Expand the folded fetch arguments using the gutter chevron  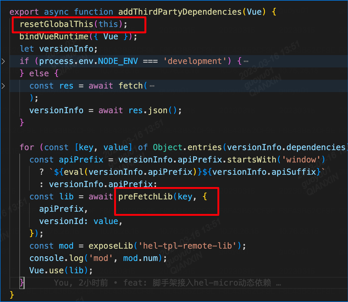click(3, 86)
